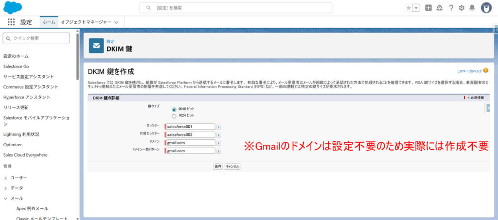Open 設定のホーム in sidebar

click(x=16, y=56)
